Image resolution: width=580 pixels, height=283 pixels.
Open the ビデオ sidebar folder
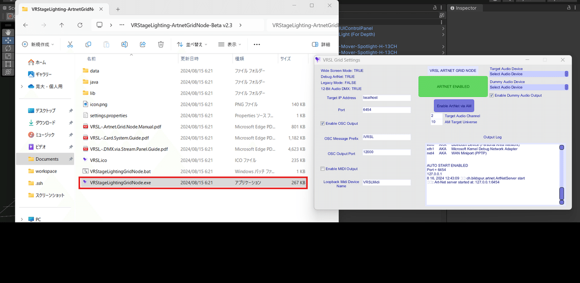(37, 147)
